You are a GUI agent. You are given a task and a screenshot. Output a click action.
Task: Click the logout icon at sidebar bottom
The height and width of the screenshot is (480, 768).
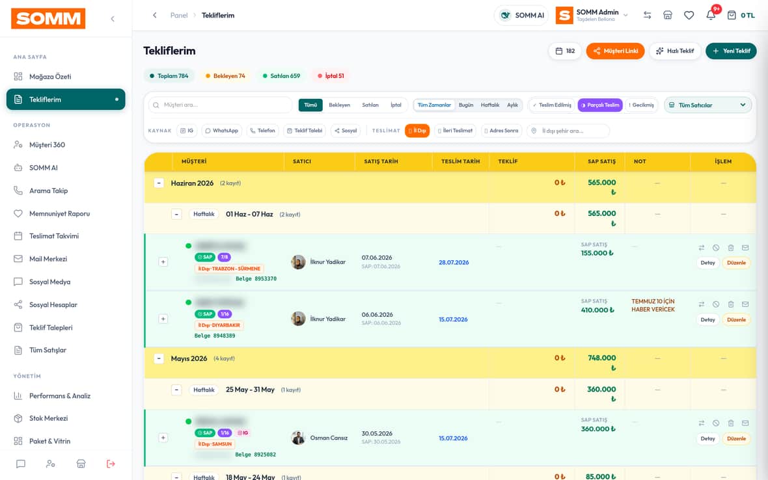pos(111,463)
